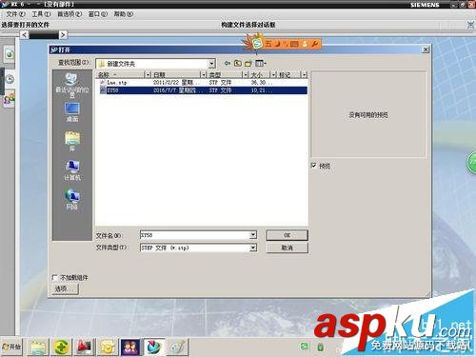
Task: Open the 网络 network shortcut
Action: (x=72, y=199)
